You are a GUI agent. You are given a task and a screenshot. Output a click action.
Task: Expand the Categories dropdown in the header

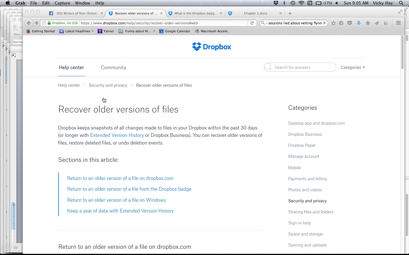point(352,67)
